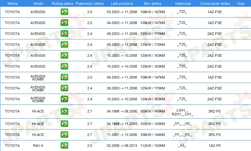This screenshot has height=151, width=251.
Task: Click the Model column header
Action: point(38,4)
